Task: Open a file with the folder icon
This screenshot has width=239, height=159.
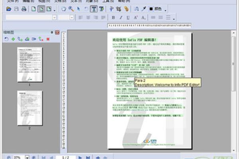Action: [x=9, y=9]
